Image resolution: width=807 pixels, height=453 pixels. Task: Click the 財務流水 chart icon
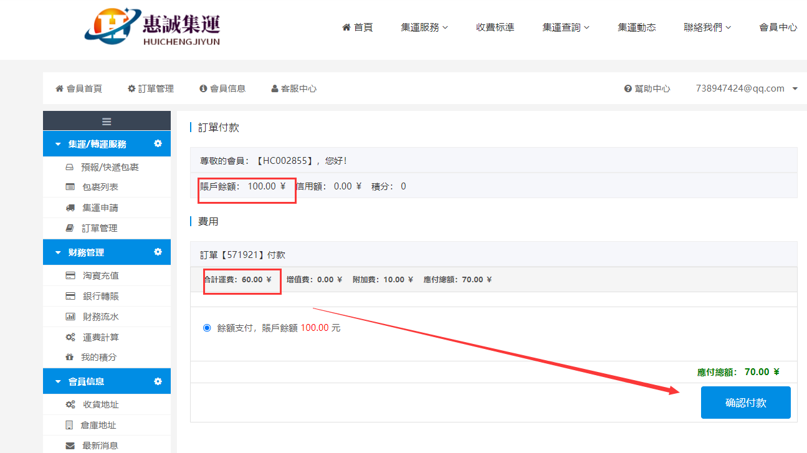pyautogui.click(x=70, y=317)
